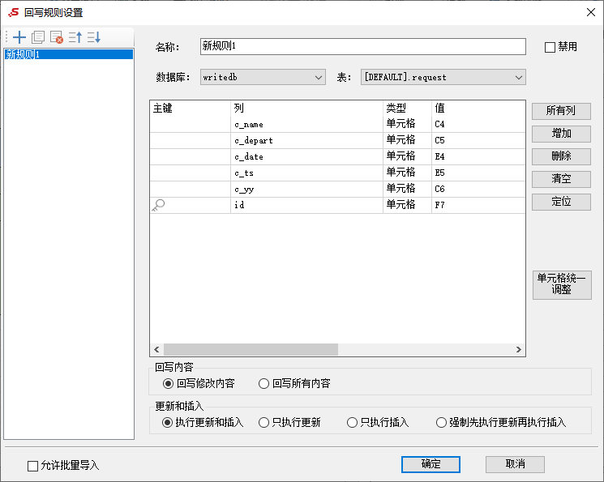Click value cell E5
604x482 pixels.
pyautogui.click(x=478, y=173)
